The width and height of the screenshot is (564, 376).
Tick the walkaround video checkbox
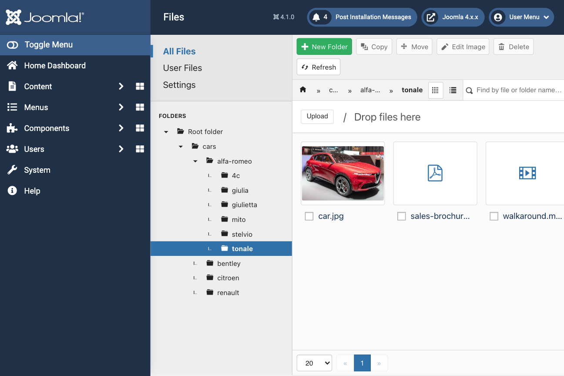pos(493,216)
